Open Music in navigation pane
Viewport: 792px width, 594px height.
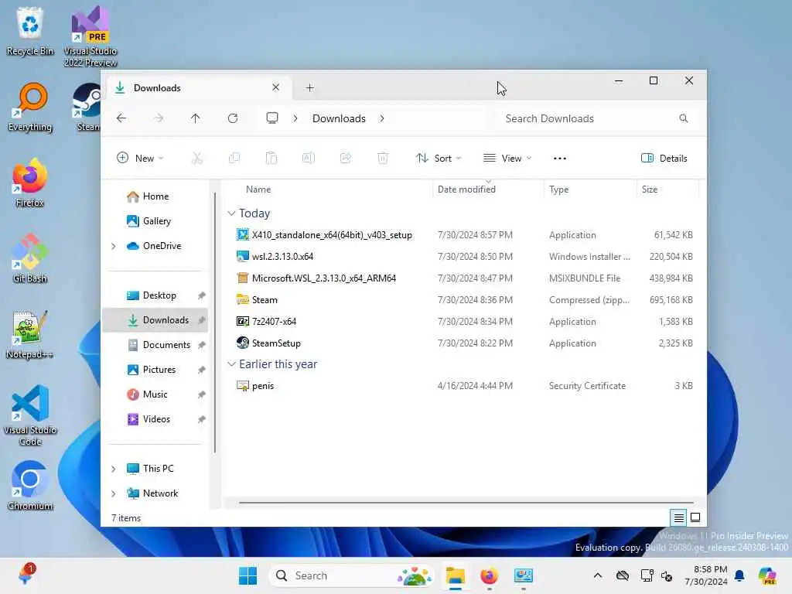pos(155,394)
